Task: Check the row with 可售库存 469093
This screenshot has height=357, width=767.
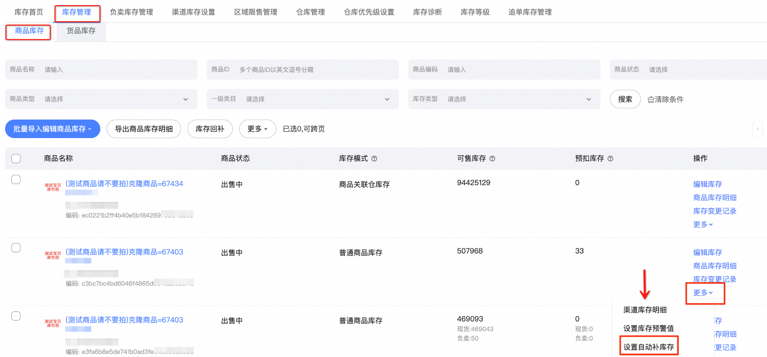Action: (x=16, y=316)
